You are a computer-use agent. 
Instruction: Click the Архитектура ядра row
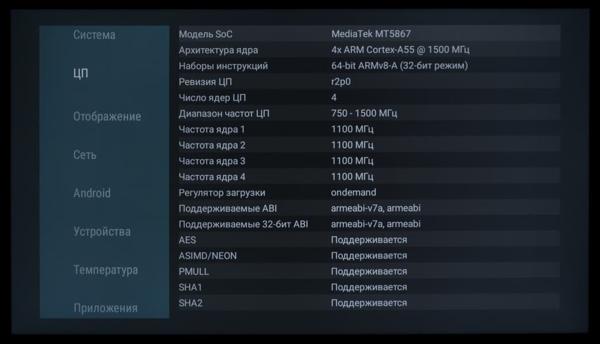369,50
